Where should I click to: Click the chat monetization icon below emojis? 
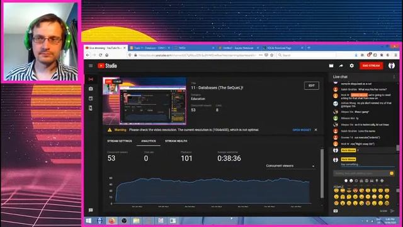(336, 211)
